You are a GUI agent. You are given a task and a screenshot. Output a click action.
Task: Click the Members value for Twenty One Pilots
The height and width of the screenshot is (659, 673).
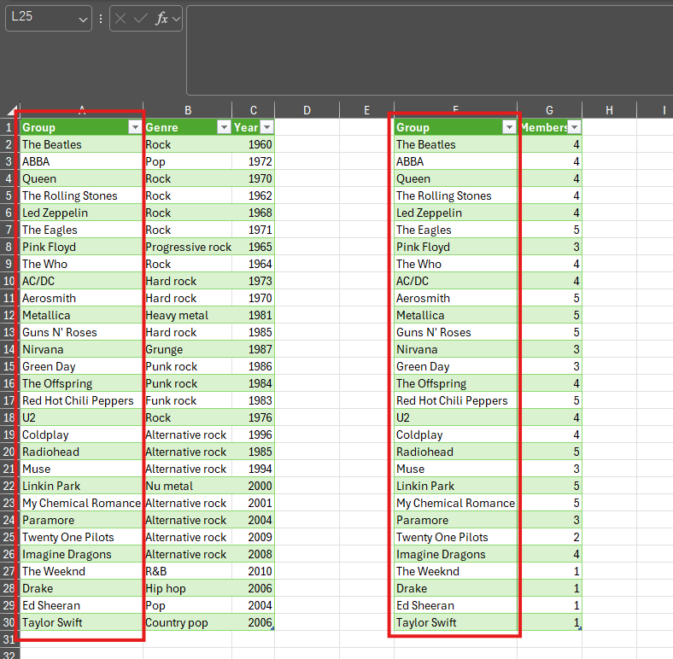coord(549,537)
